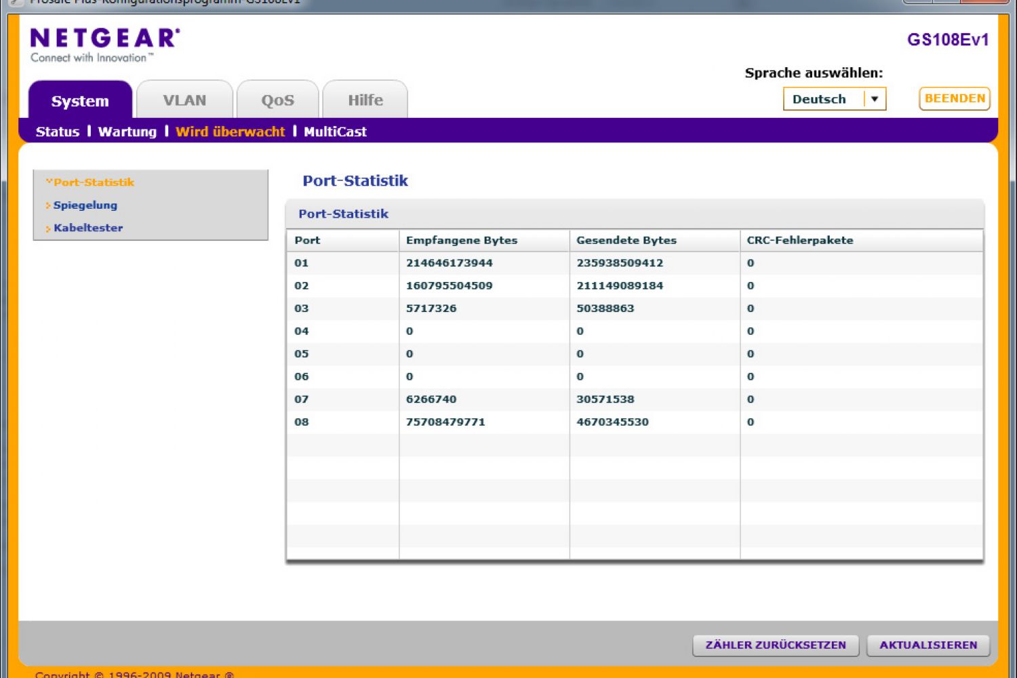Open Spiegelung in the sidebar
The image size is (1017, 678).
coord(85,205)
